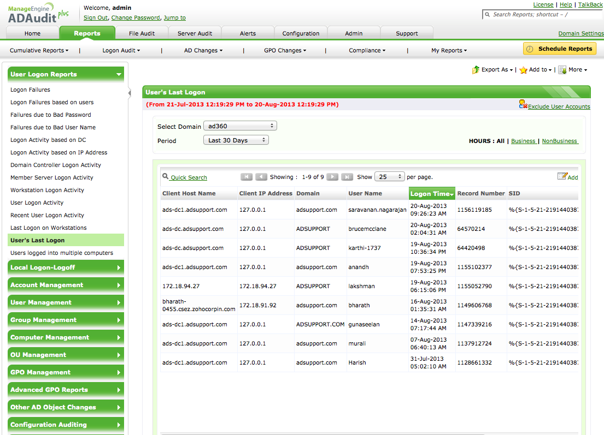Collapse the left sidebar panel arrow
The width and height of the screenshot is (604, 435).
click(130, 93)
